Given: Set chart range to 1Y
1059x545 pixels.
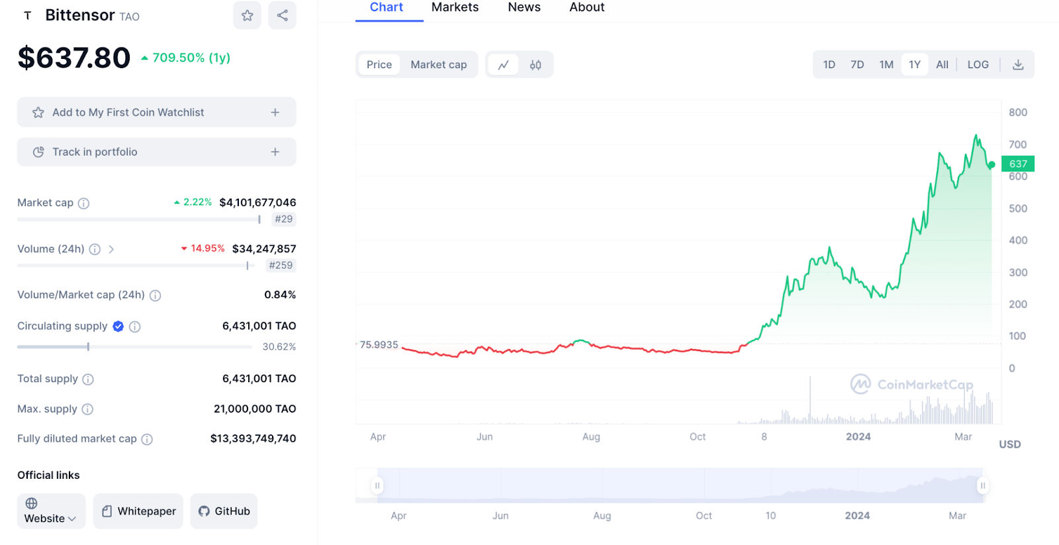Looking at the screenshot, I should pos(915,65).
